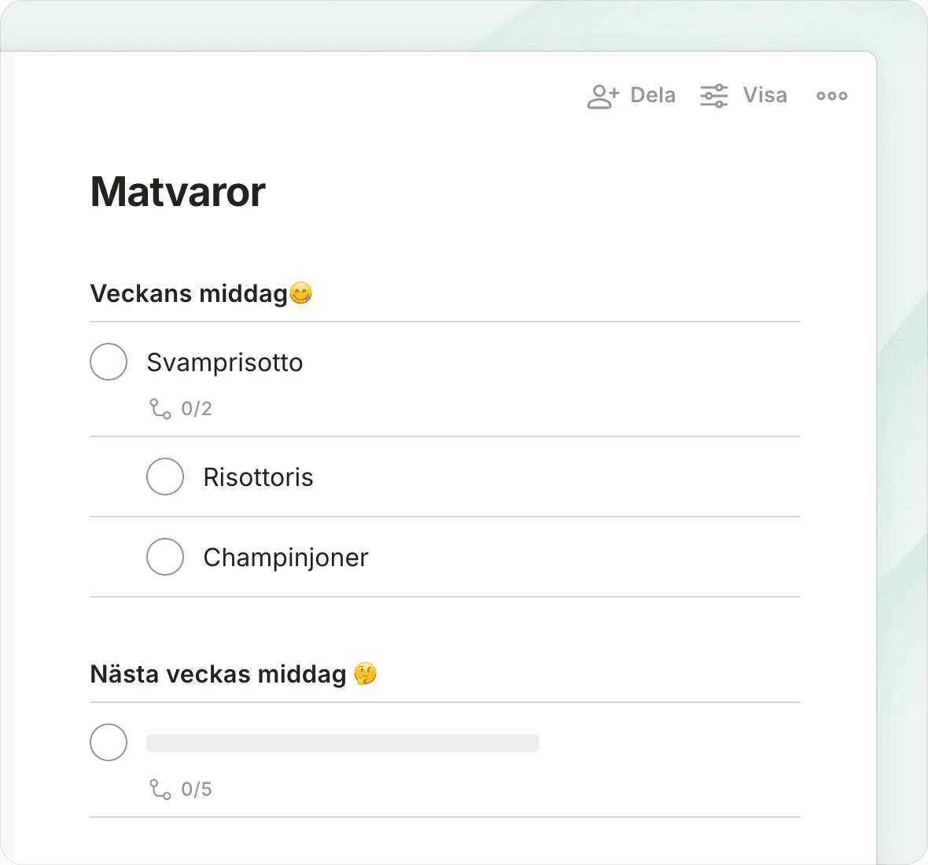This screenshot has width=928, height=865.
Task: Click the share person-plus icon
Action: tap(602, 96)
